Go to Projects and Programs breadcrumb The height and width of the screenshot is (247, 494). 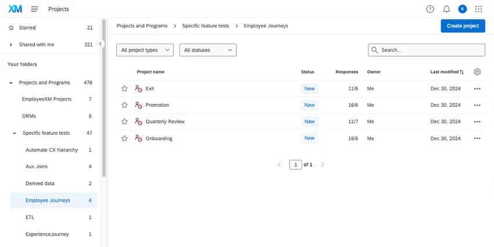pyautogui.click(x=142, y=26)
